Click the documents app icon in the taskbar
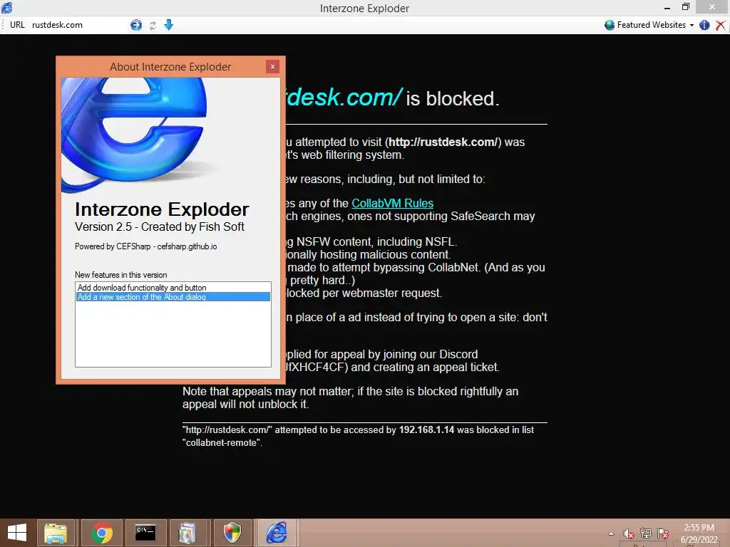 point(187,533)
